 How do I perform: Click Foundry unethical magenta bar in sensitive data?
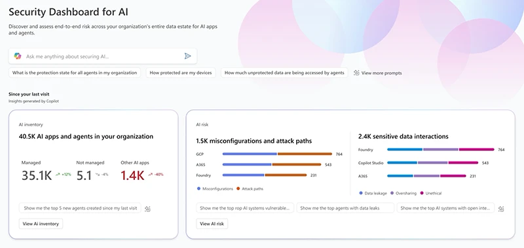tap(477, 150)
